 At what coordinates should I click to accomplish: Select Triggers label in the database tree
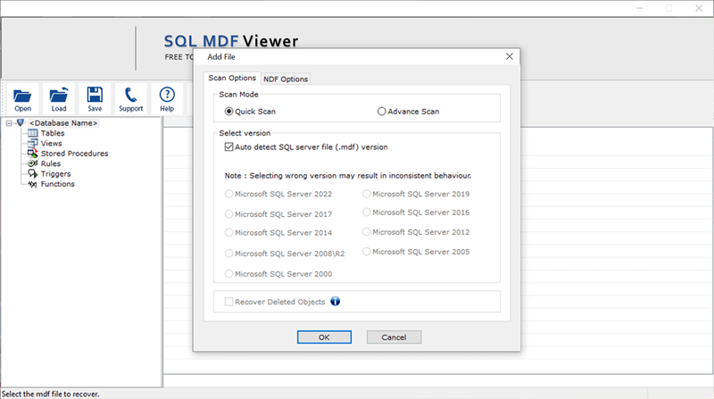55,173
